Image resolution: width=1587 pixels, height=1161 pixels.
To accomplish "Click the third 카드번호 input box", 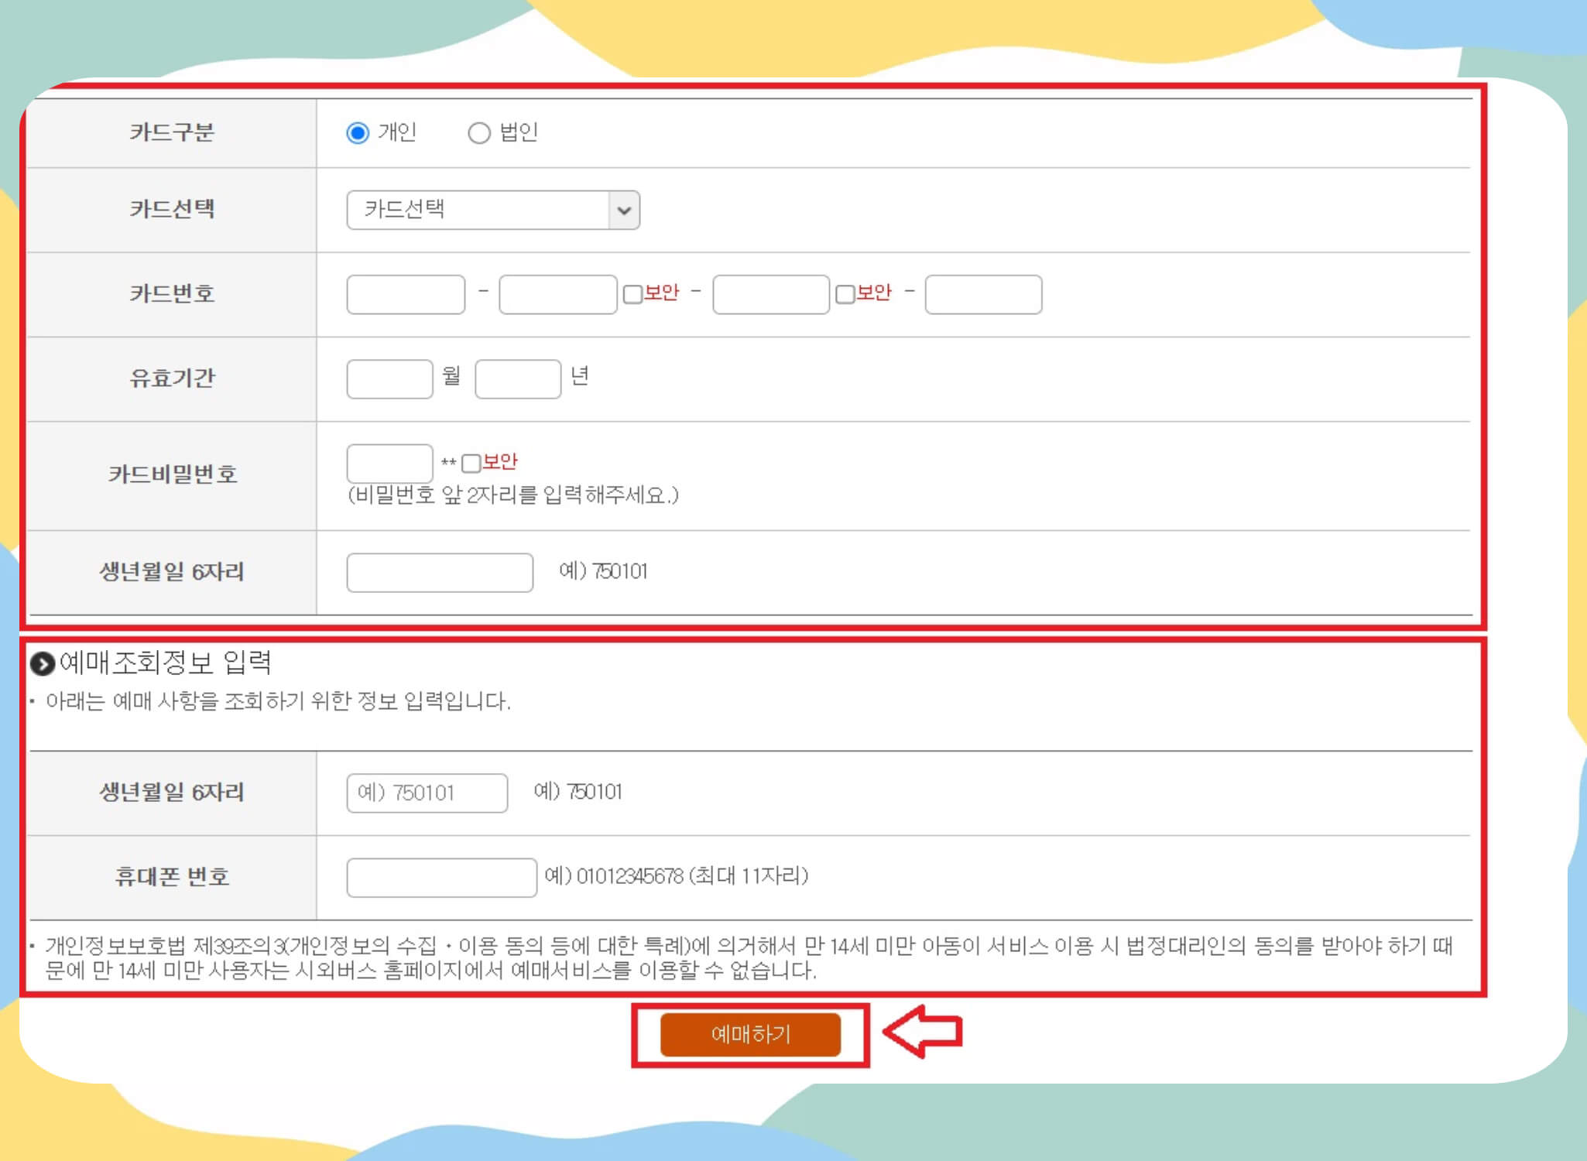I will (x=770, y=295).
